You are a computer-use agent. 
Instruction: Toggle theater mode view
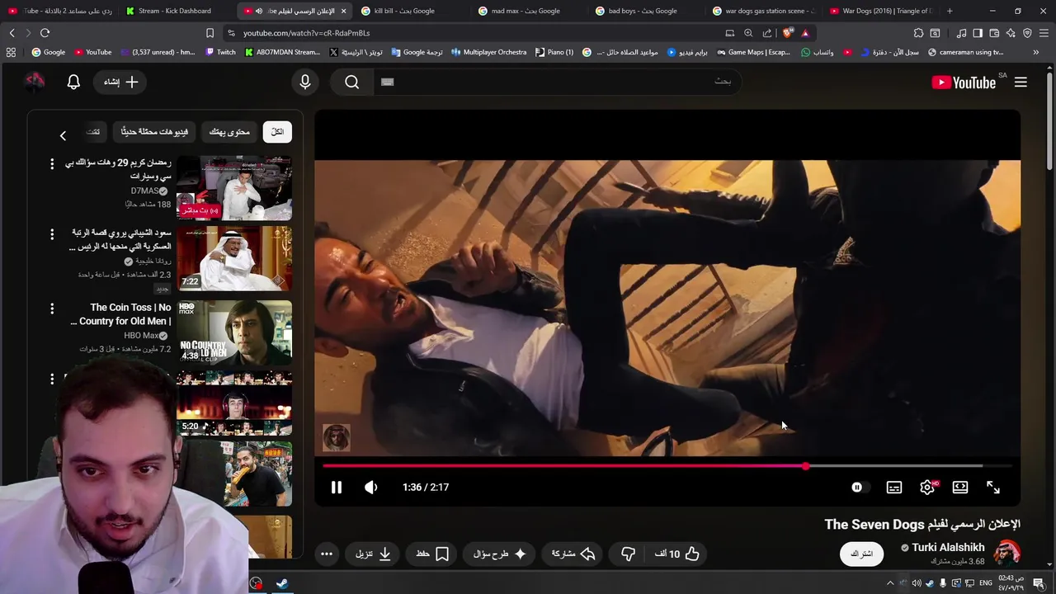pyautogui.click(x=960, y=488)
